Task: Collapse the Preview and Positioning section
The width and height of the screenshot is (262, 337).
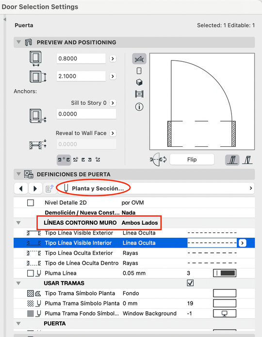Action: tap(18, 42)
